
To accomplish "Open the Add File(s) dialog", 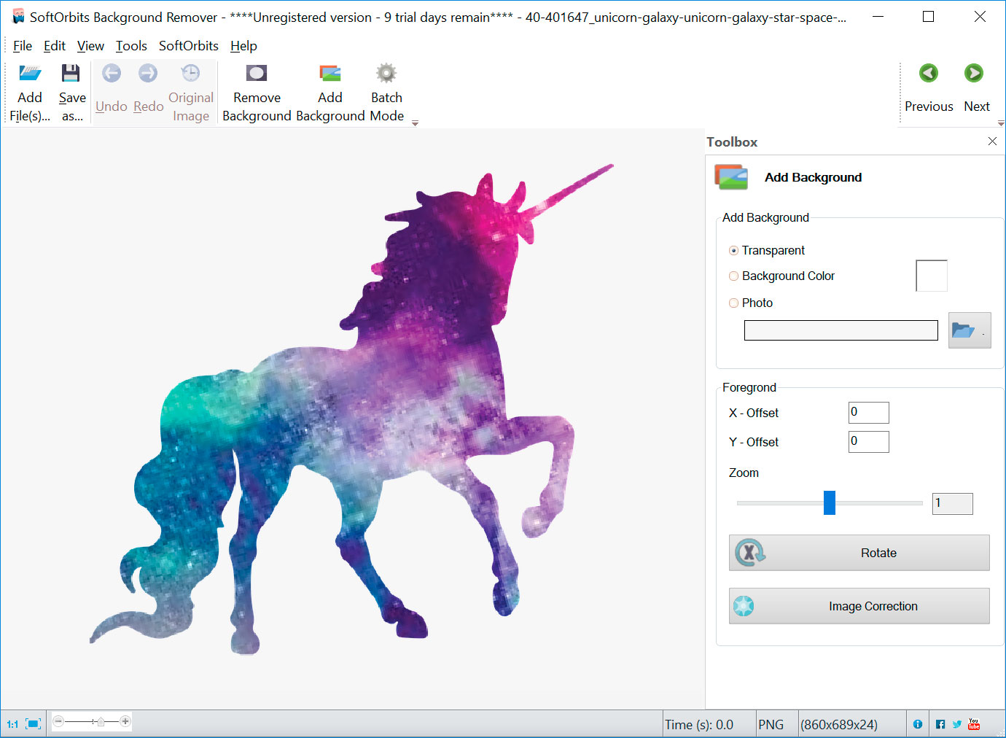I will 29,89.
